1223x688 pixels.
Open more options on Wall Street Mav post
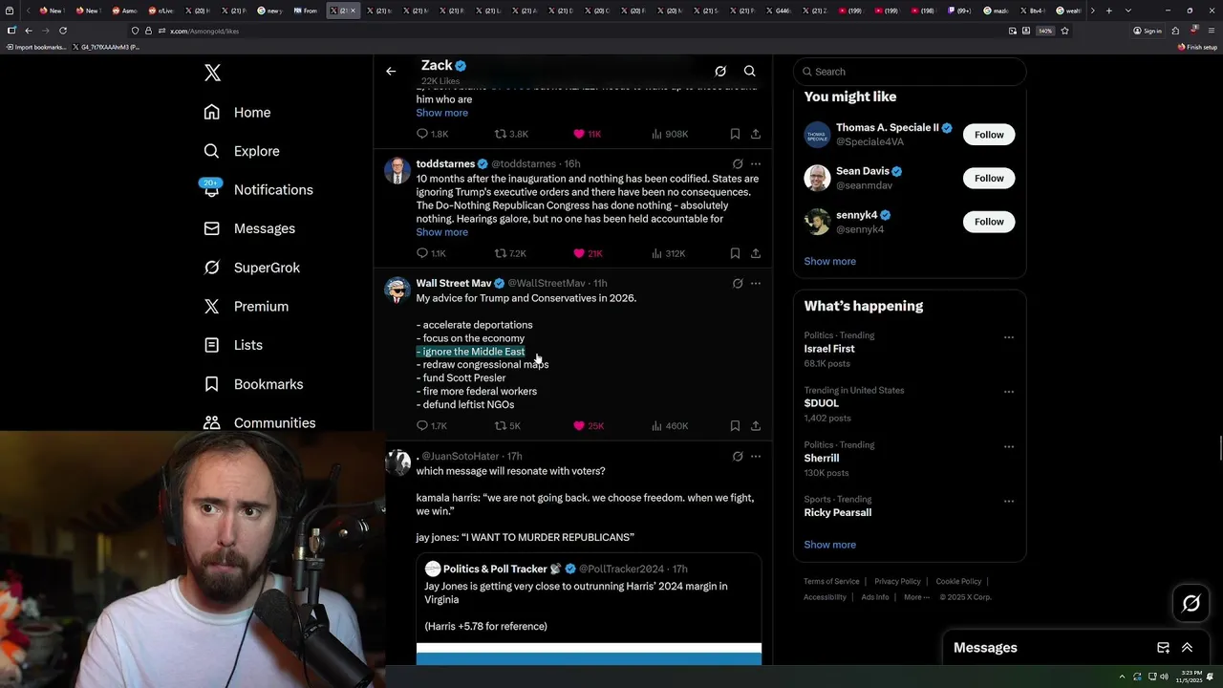[756, 283]
